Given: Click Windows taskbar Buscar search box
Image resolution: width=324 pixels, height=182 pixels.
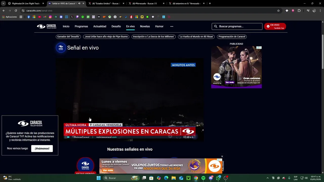Looking at the screenshot, I should (121, 178).
